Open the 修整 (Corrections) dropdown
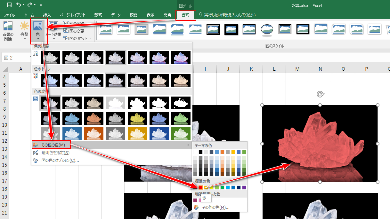Image resolution: width=390 pixels, height=219 pixels. coord(24,31)
